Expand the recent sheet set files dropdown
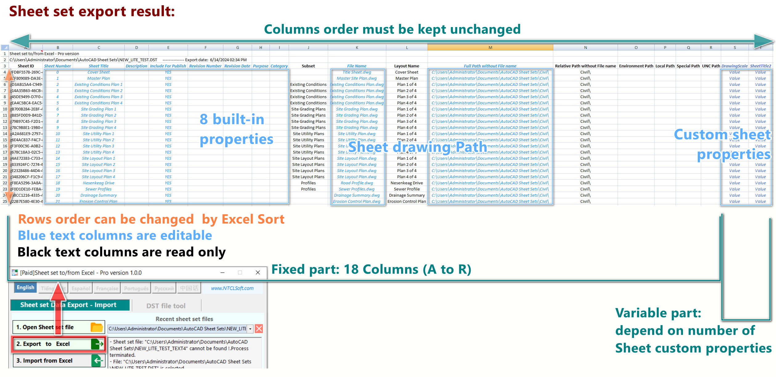The image size is (776, 377). [x=250, y=329]
